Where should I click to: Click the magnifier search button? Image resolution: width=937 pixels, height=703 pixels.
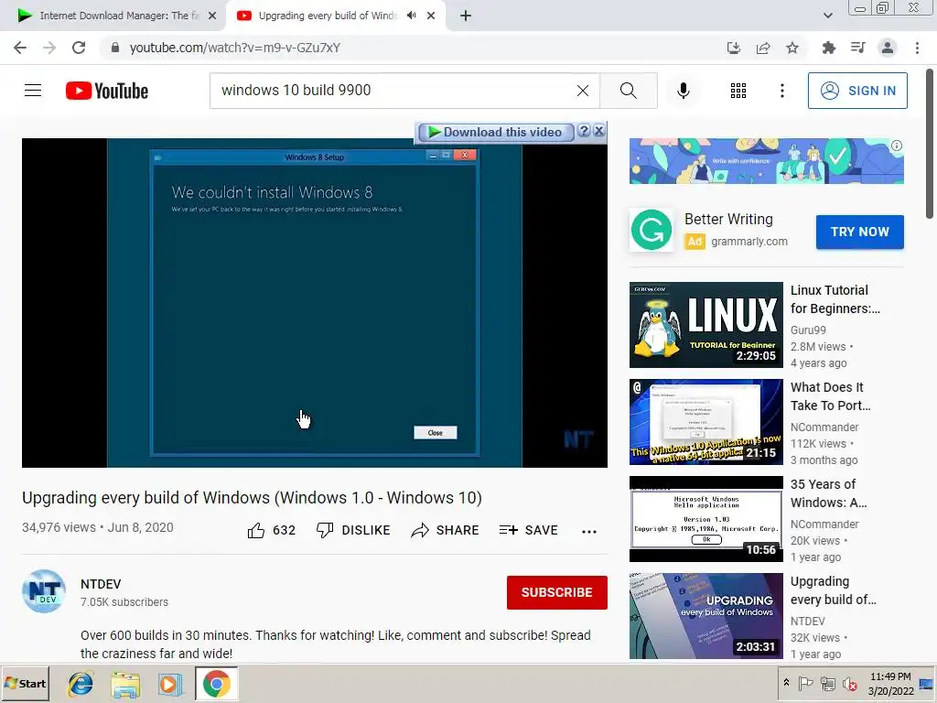tap(628, 91)
